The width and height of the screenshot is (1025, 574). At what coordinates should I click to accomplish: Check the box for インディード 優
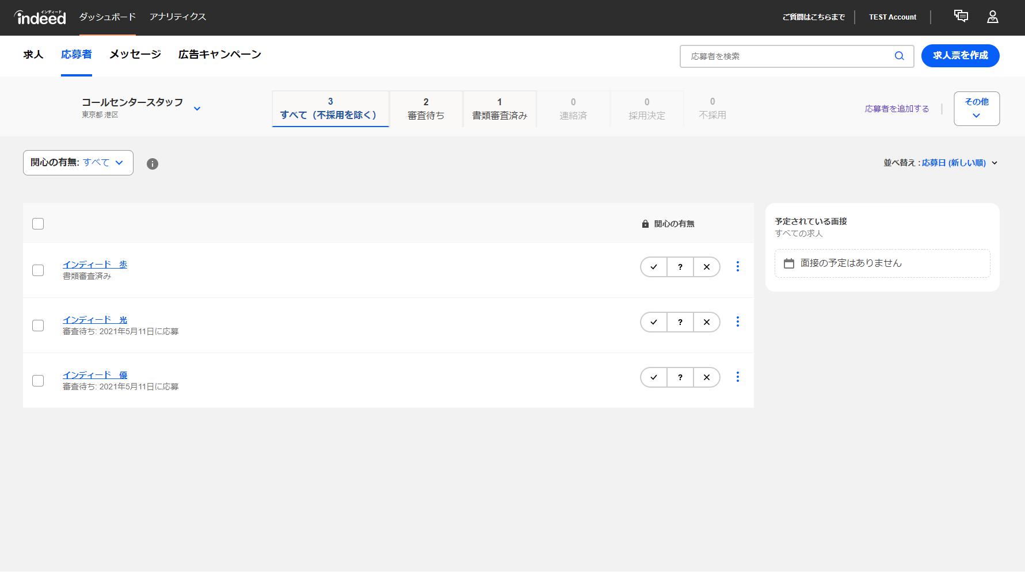[x=38, y=381]
